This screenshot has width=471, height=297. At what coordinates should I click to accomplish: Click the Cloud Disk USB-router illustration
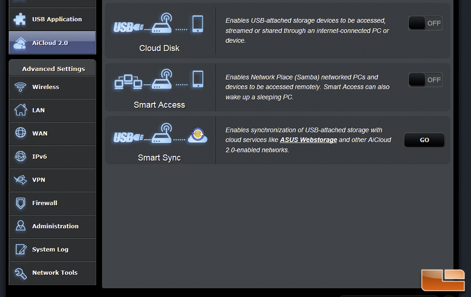(158, 24)
